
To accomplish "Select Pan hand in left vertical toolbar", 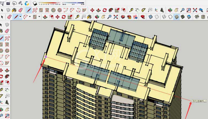I will click(7, 110).
